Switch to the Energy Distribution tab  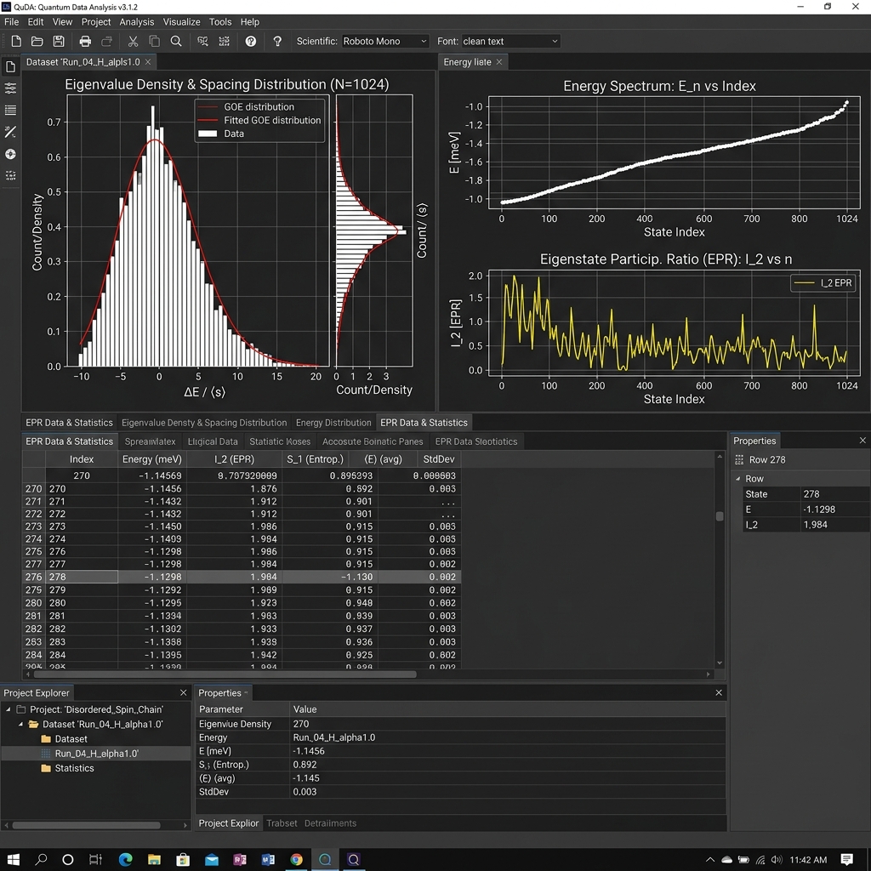click(333, 423)
